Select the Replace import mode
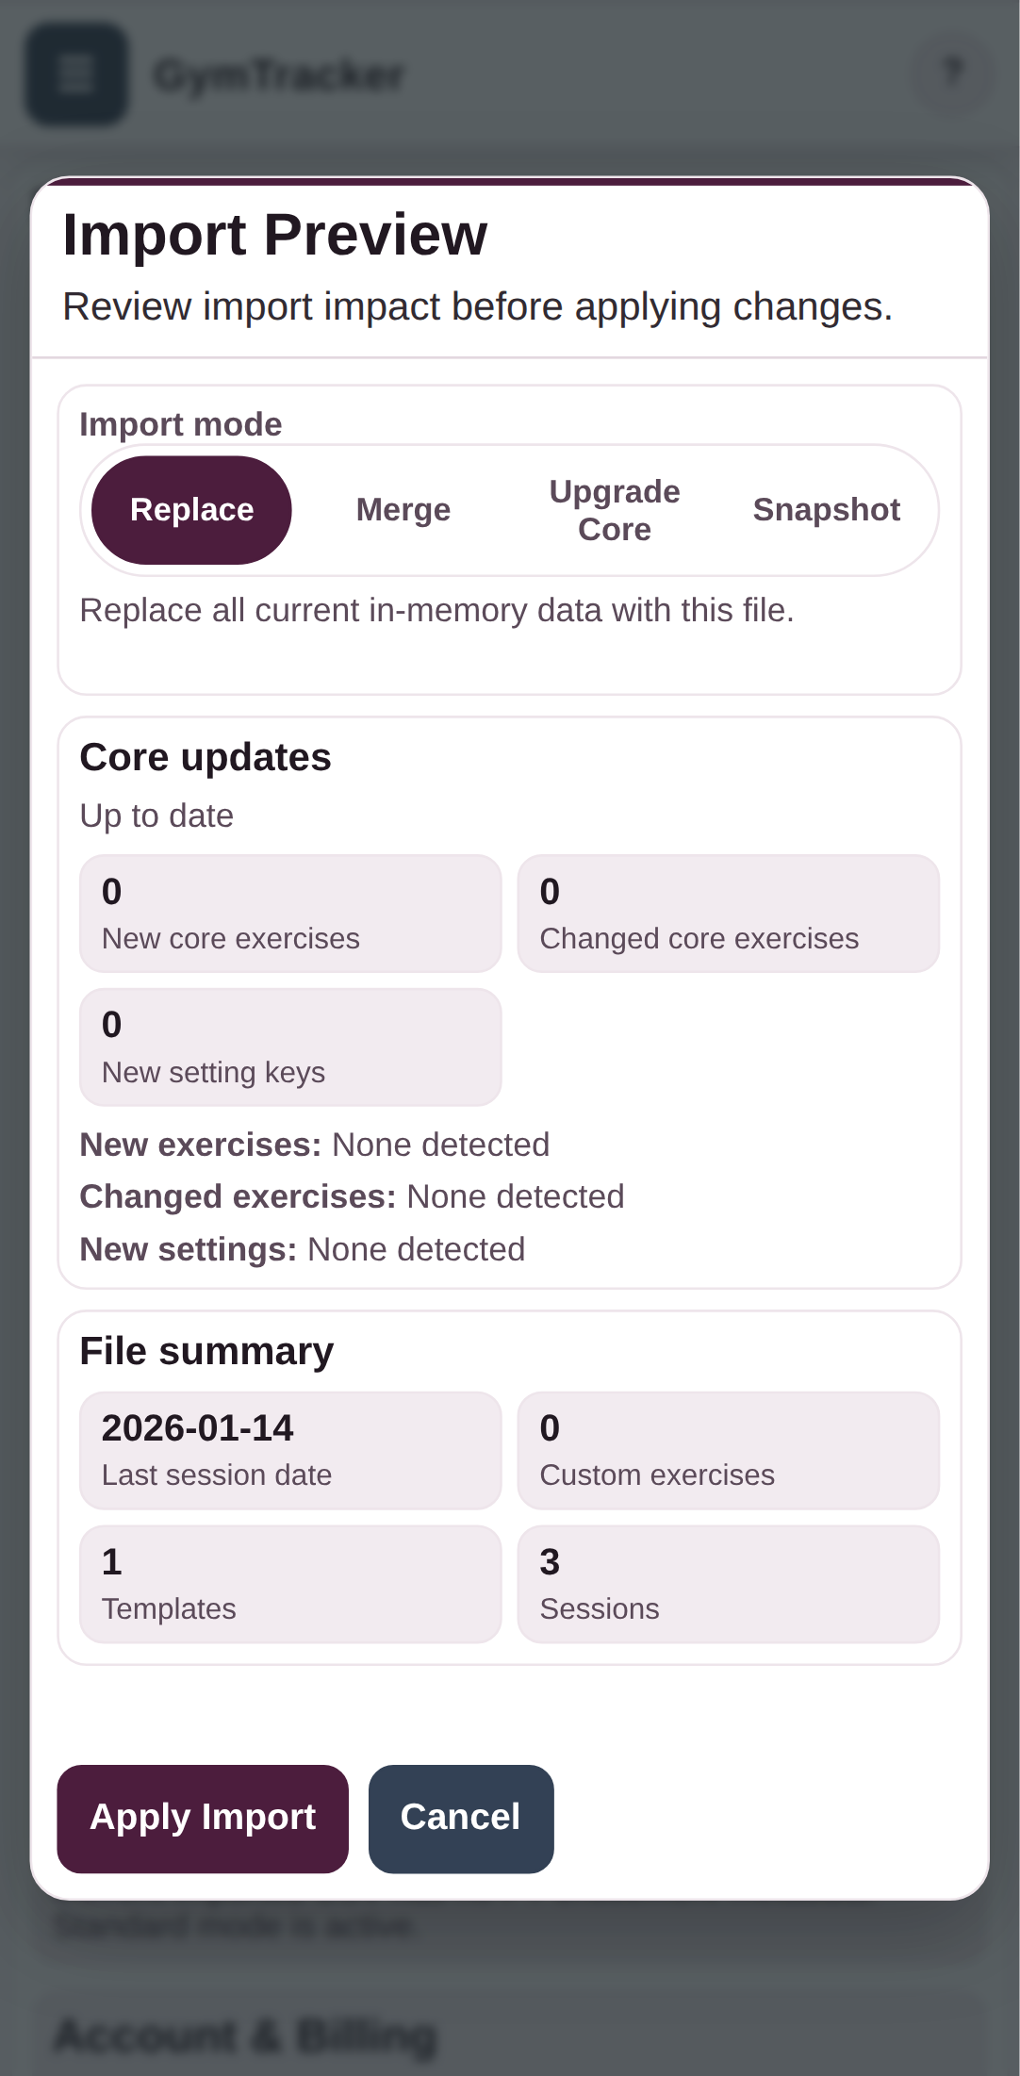The width and height of the screenshot is (1020, 2076). [191, 509]
